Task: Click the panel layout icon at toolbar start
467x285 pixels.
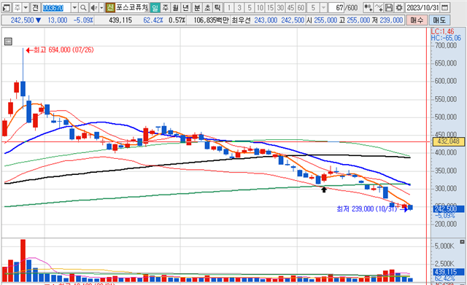Action: pyautogui.click(x=7, y=7)
